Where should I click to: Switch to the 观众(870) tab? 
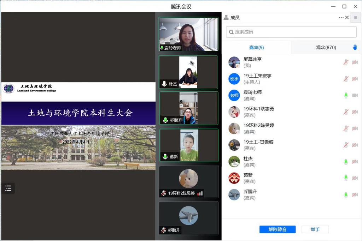pyautogui.click(x=326, y=47)
